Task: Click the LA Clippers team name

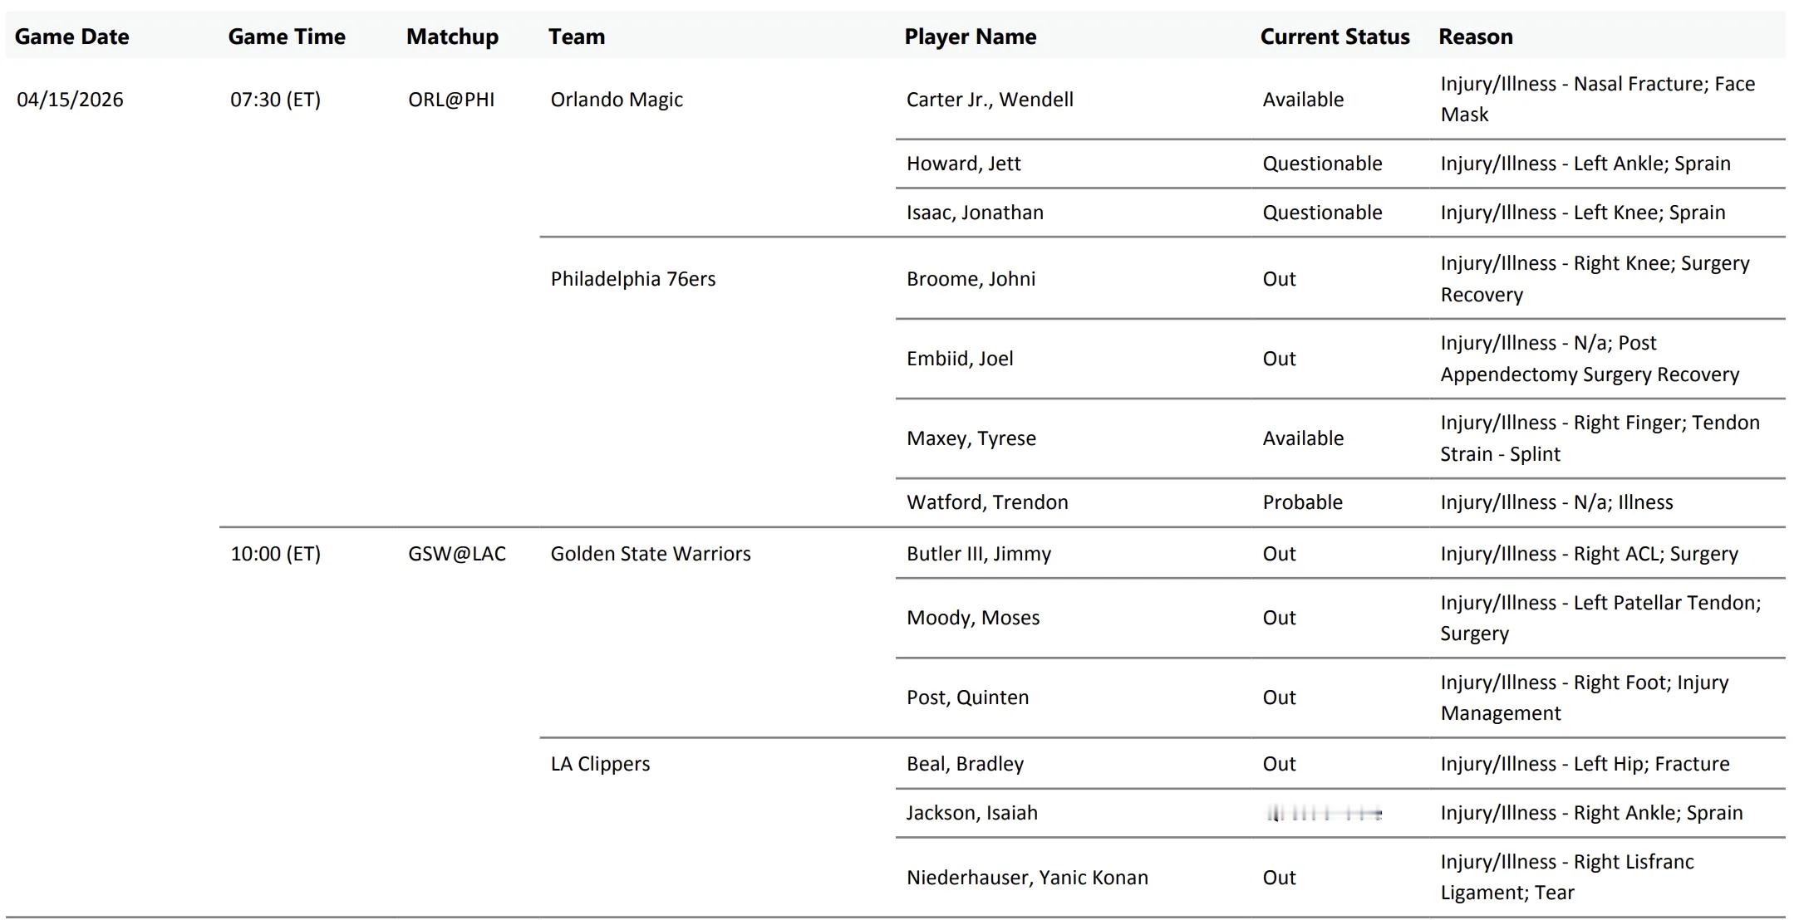Action: (x=600, y=764)
